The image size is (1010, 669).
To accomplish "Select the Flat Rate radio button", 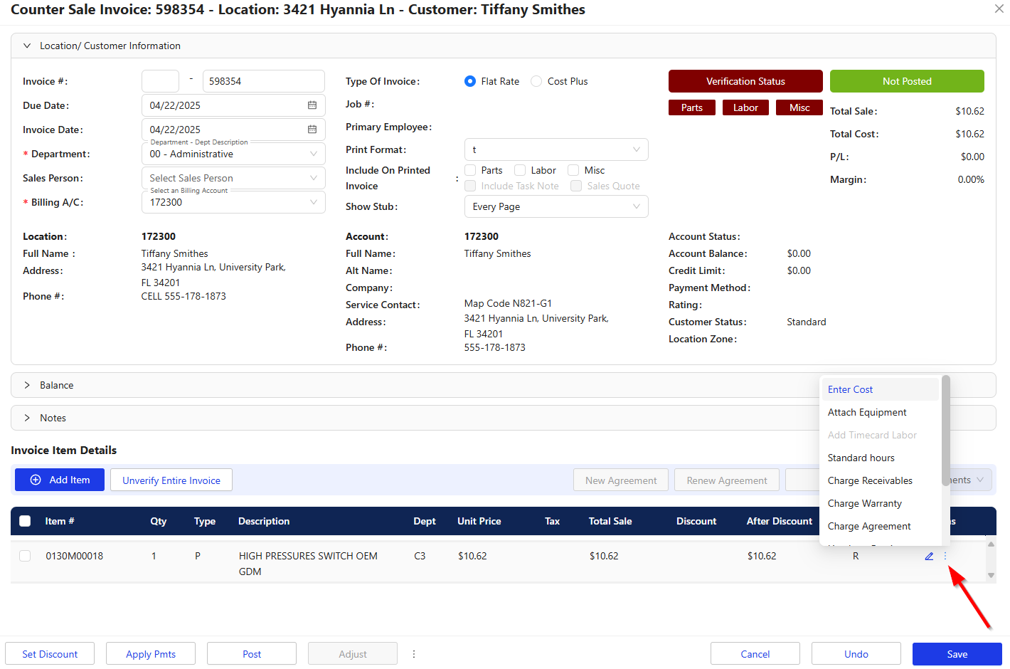I will tap(470, 81).
